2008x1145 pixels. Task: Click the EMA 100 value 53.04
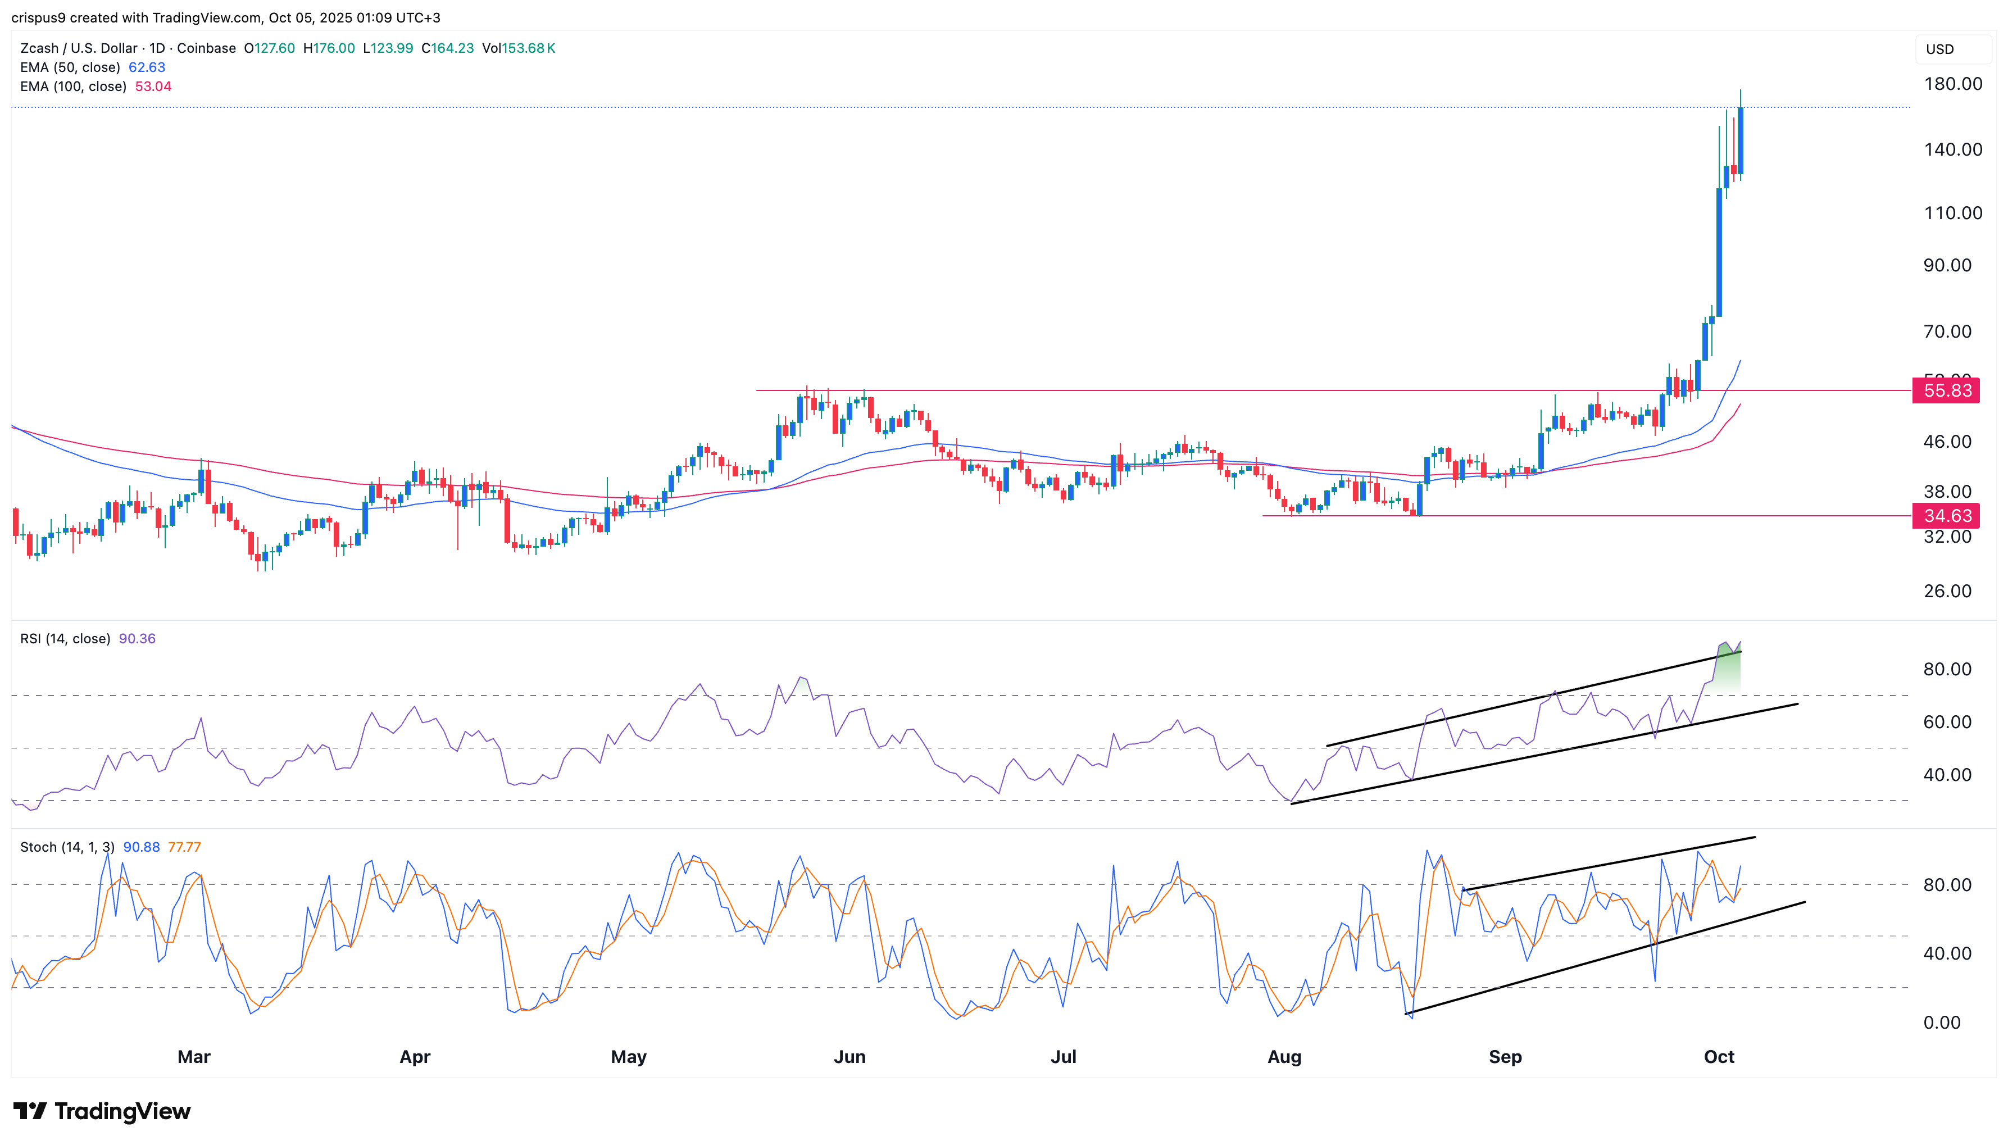153,87
